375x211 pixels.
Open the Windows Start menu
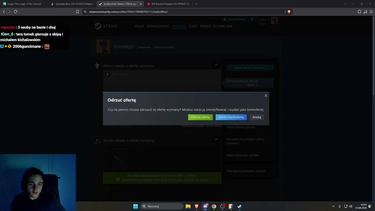136,206
